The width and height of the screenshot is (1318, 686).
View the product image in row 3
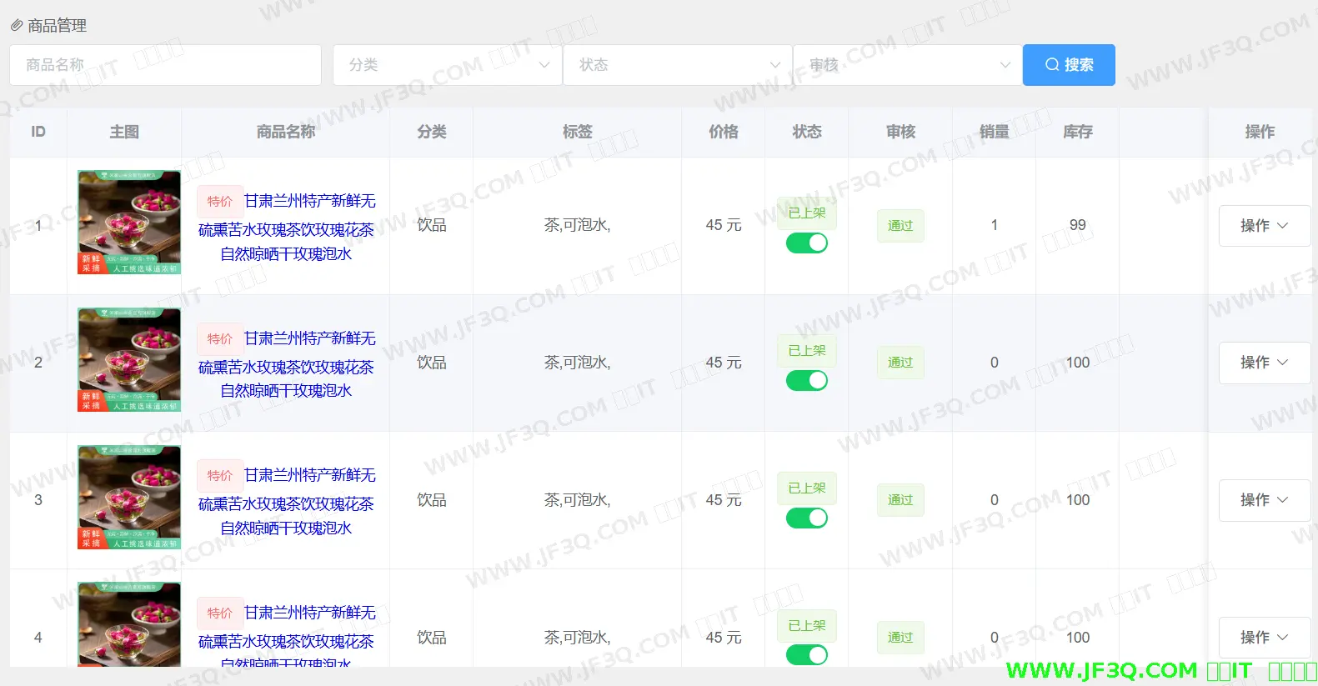[129, 498]
